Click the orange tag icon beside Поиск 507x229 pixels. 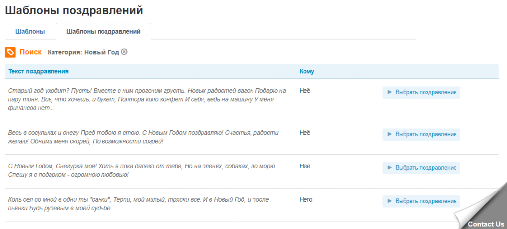coord(10,52)
